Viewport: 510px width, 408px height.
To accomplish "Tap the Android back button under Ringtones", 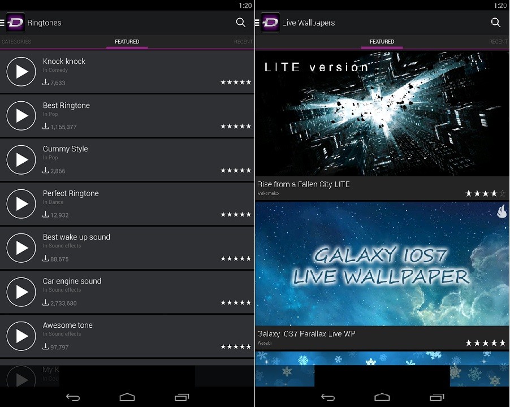I will 73,397.
